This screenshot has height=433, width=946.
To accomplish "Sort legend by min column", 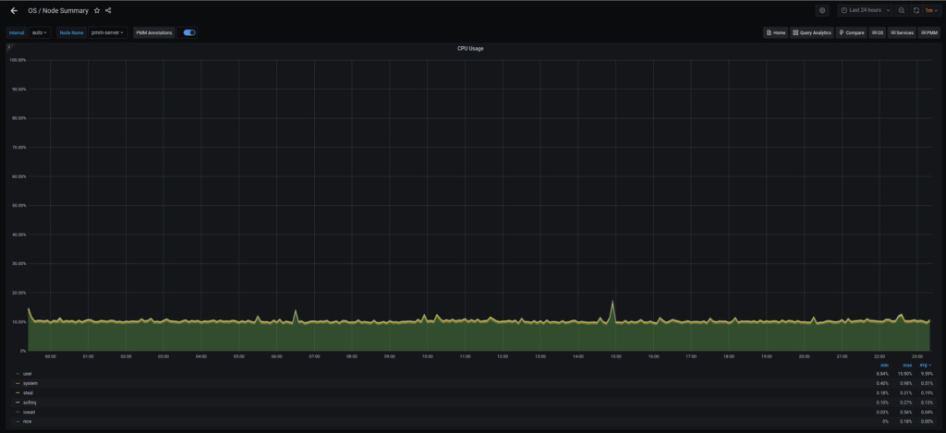I will pos(884,365).
